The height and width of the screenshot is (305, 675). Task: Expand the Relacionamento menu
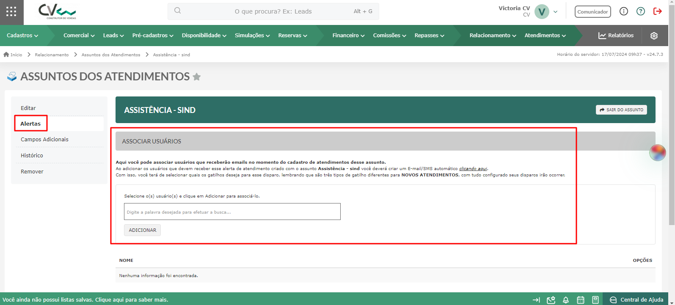493,36
